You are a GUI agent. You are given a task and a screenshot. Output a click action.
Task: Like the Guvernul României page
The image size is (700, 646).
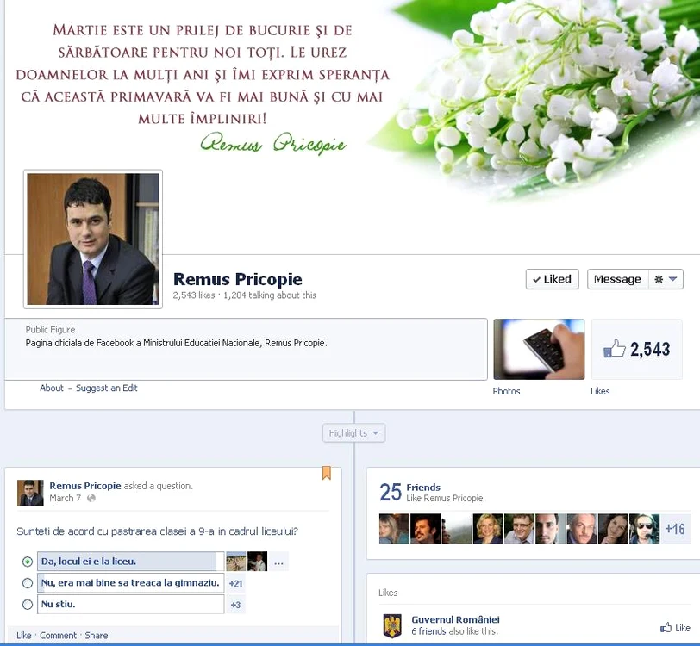coord(676,628)
